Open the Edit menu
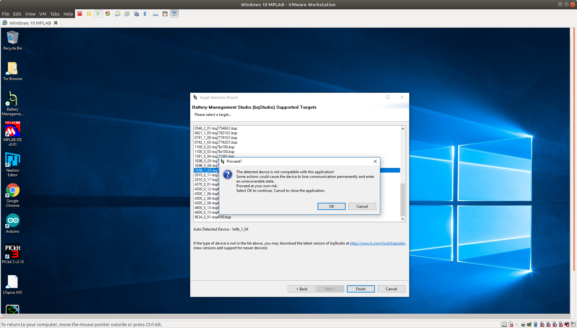 coord(17,14)
